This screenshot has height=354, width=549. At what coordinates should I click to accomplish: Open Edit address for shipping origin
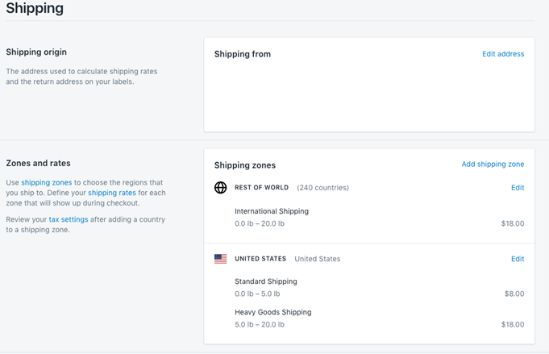click(x=503, y=54)
